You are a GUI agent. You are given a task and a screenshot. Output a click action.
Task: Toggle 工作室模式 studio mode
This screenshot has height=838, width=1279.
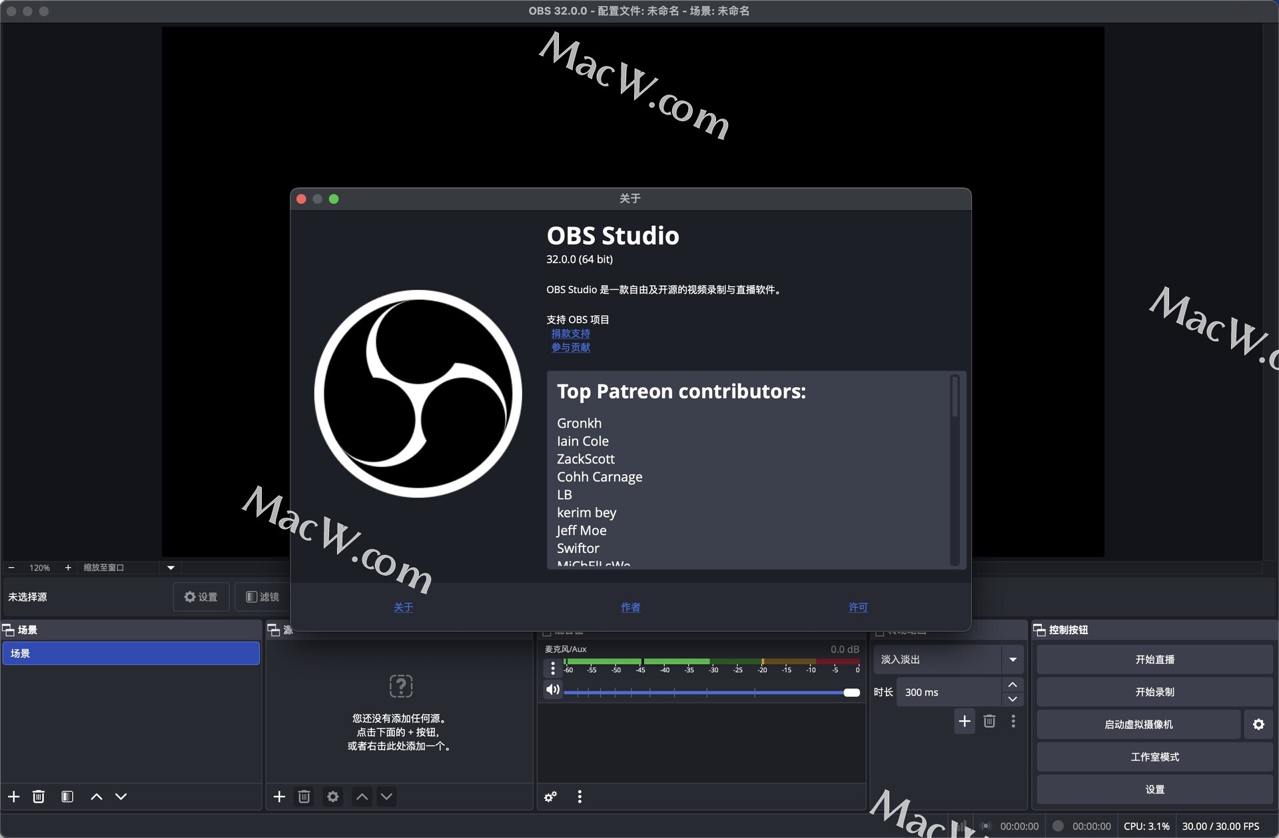click(1154, 757)
